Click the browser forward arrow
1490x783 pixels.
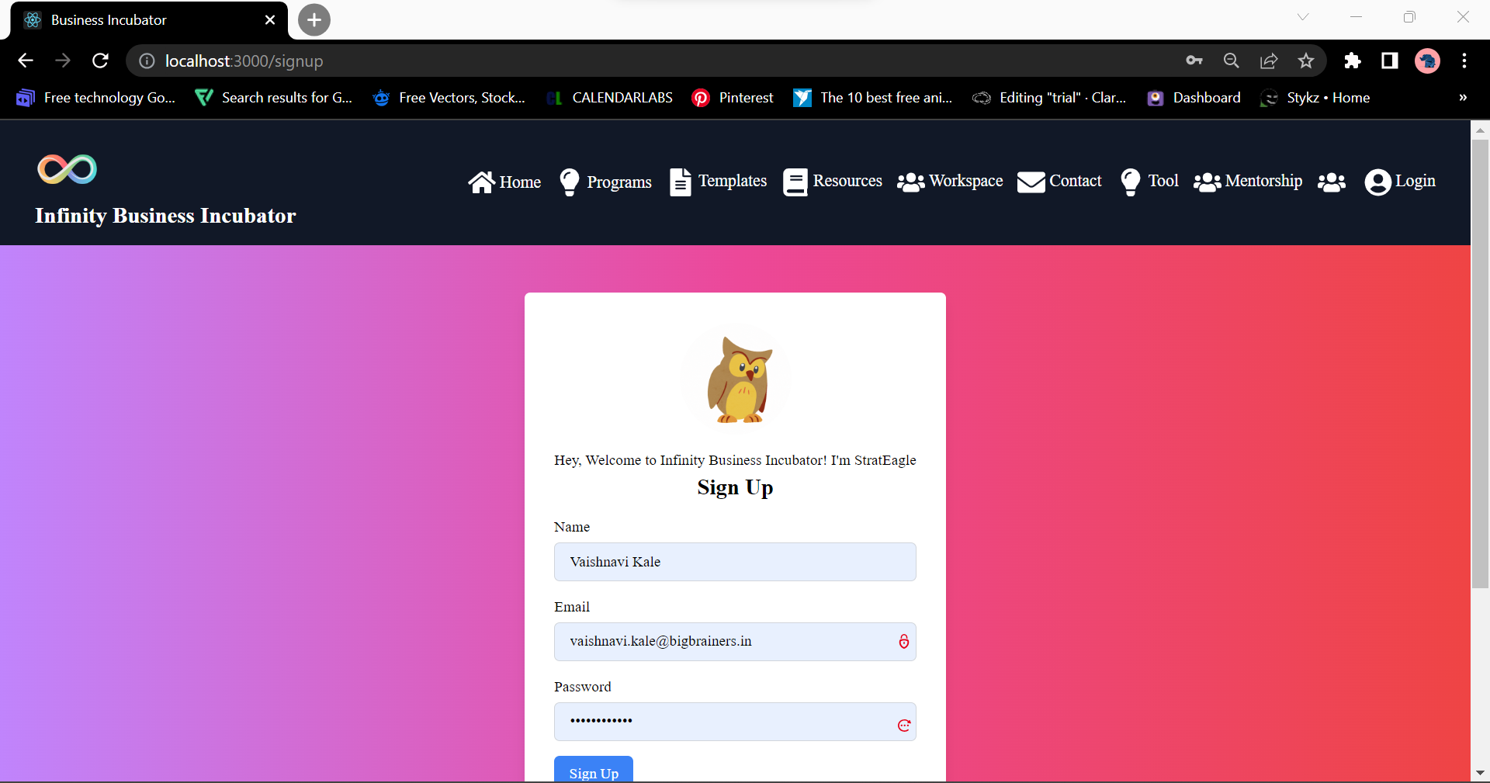tap(63, 61)
